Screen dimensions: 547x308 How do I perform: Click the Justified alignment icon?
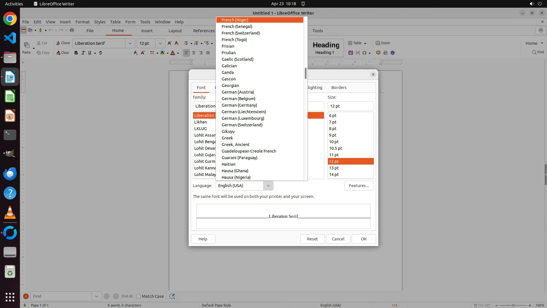tap(208, 53)
